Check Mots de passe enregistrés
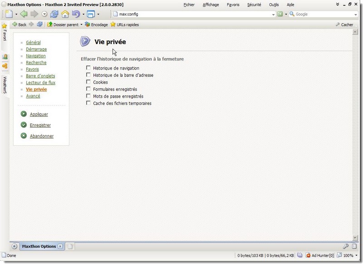Image resolution: width=363 pixels, height=264 pixels. pyautogui.click(x=88, y=96)
